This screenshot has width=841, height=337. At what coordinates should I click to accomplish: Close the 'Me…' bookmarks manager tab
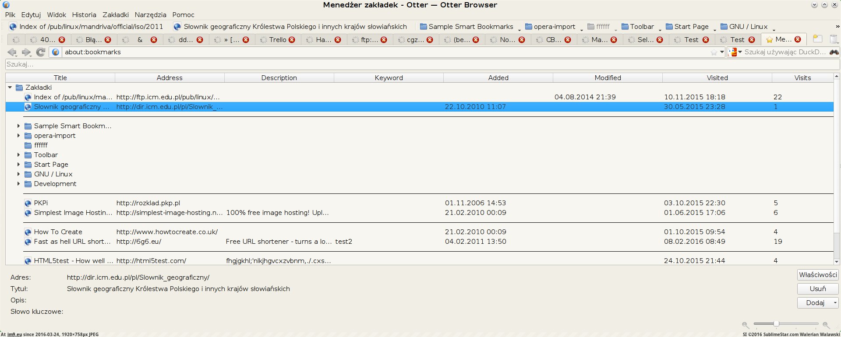(x=798, y=39)
